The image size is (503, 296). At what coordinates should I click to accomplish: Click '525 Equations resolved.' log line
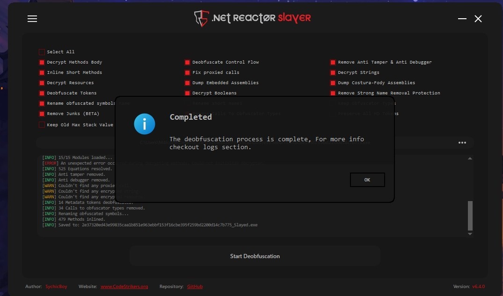[x=77, y=169]
